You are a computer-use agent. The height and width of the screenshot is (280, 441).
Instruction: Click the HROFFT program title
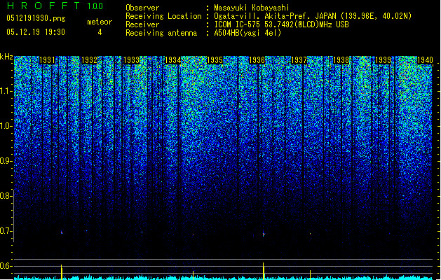tap(44, 6)
